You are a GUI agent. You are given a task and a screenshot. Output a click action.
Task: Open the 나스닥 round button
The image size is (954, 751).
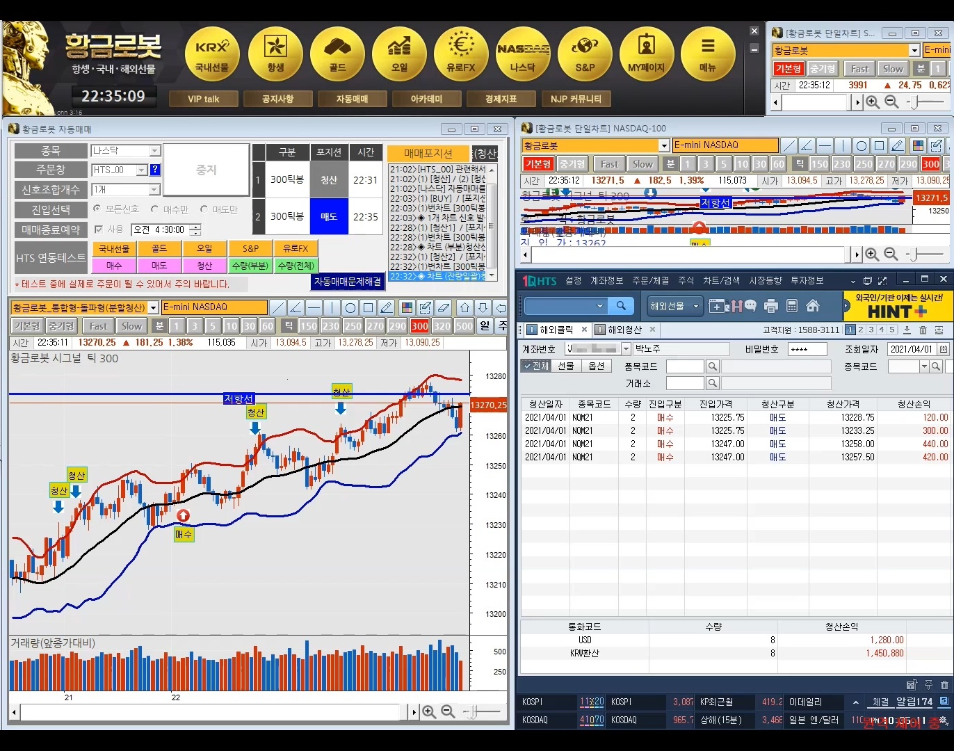523,54
